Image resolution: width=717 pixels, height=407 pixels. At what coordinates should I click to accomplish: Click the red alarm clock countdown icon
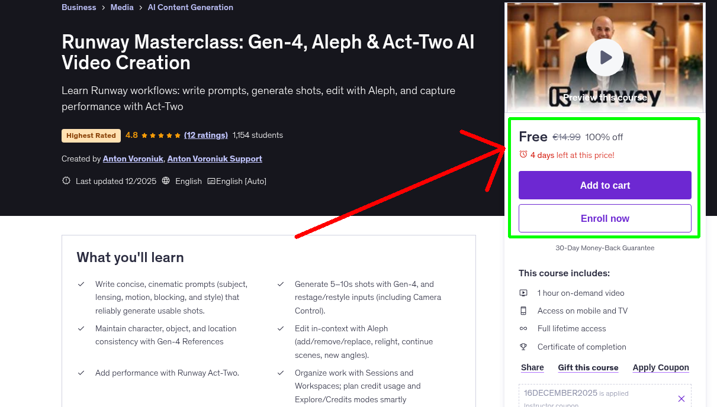(x=523, y=153)
